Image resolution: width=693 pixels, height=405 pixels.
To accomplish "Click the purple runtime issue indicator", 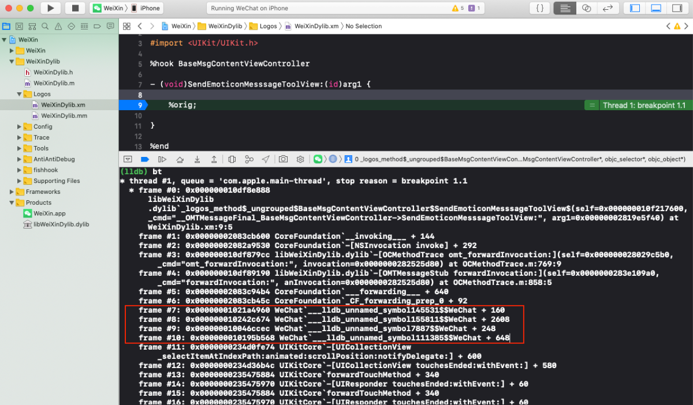I will coord(475,8).
